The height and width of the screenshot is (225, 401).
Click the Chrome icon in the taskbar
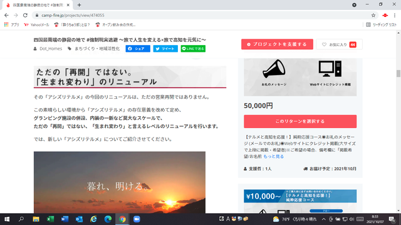click(x=122, y=219)
